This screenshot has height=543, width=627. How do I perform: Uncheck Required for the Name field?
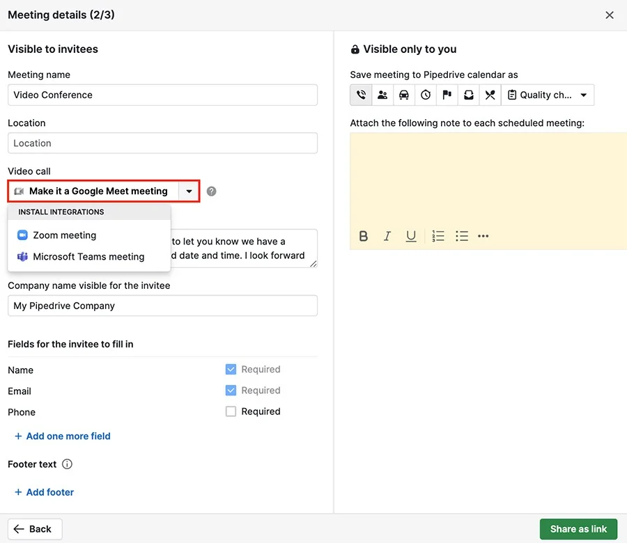click(x=231, y=370)
